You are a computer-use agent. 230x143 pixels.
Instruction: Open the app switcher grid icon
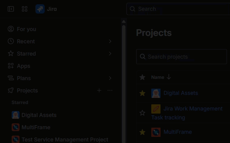tap(25, 9)
